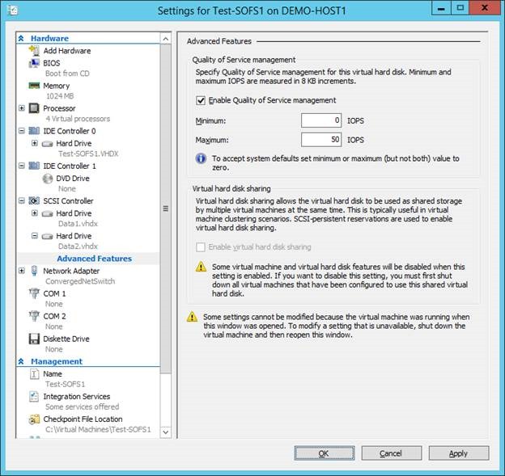Image resolution: width=505 pixels, height=476 pixels.
Task: Select the Processor icon
Action: click(x=35, y=108)
